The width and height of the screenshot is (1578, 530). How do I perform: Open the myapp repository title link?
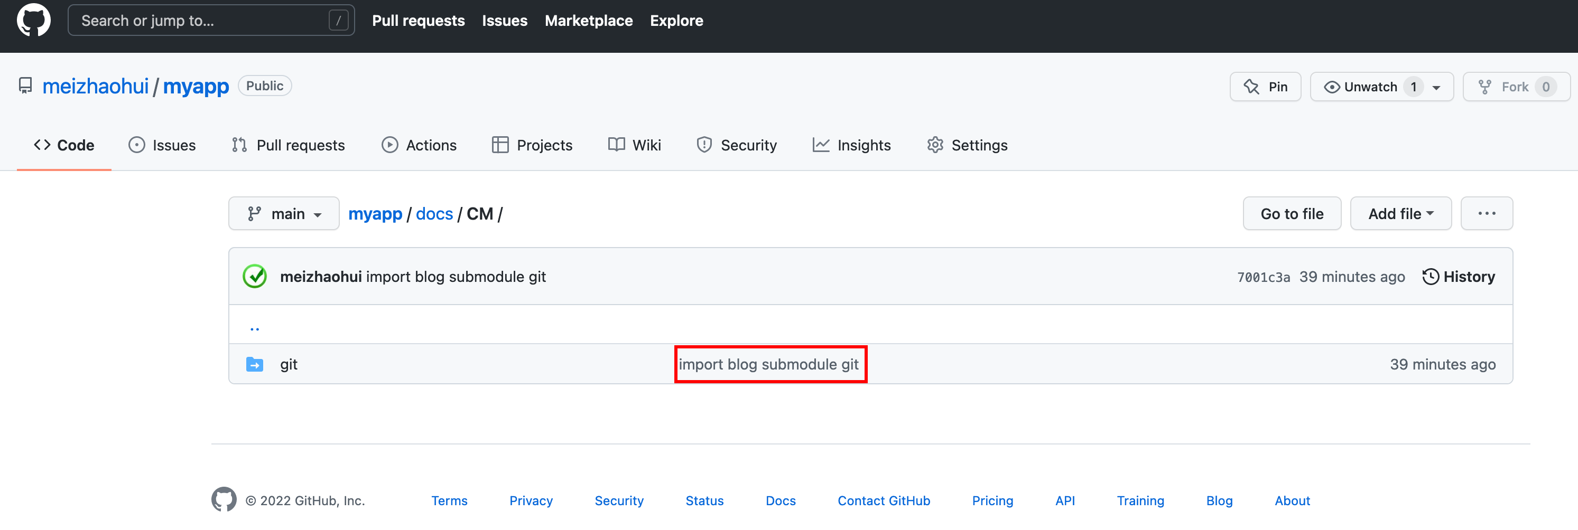pyautogui.click(x=196, y=86)
